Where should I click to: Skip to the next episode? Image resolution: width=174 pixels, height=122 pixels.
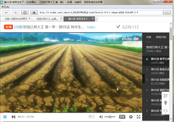[x=13, y=117]
